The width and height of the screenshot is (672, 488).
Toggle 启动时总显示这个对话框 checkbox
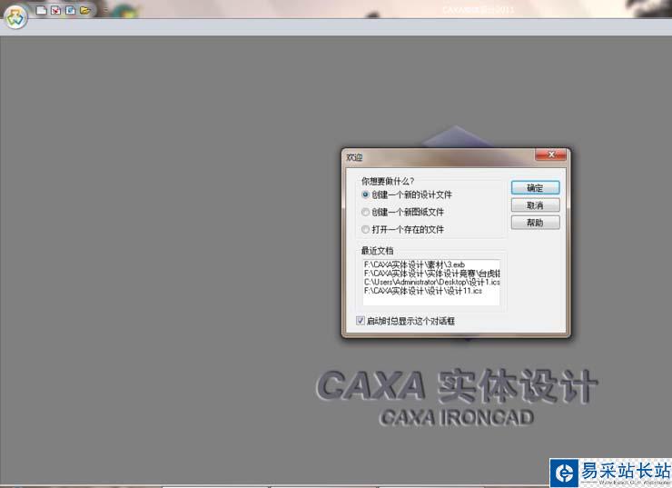(x=361, y=320)
